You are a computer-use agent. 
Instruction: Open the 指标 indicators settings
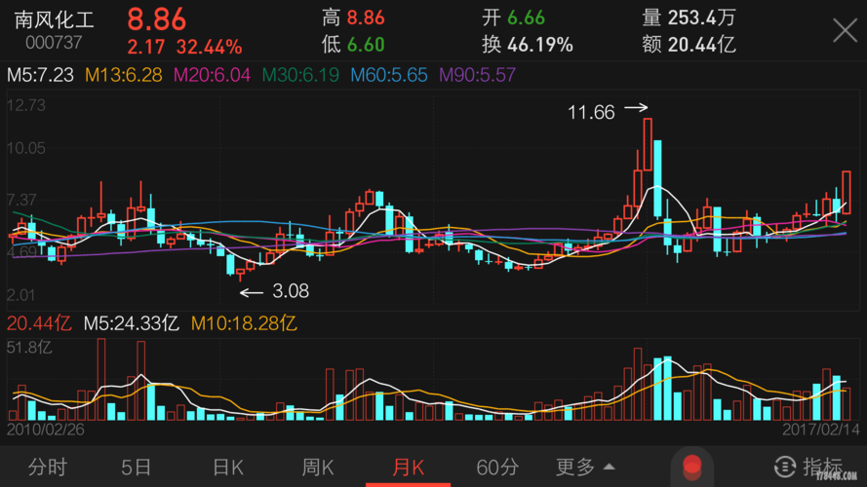coord(808,468)
